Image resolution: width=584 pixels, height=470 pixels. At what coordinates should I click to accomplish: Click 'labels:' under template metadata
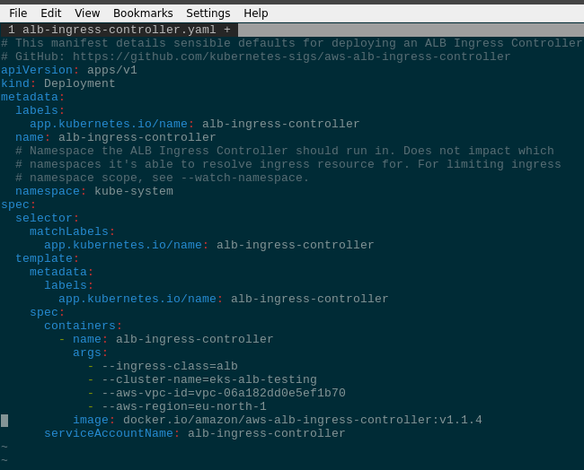click(68, 285)
